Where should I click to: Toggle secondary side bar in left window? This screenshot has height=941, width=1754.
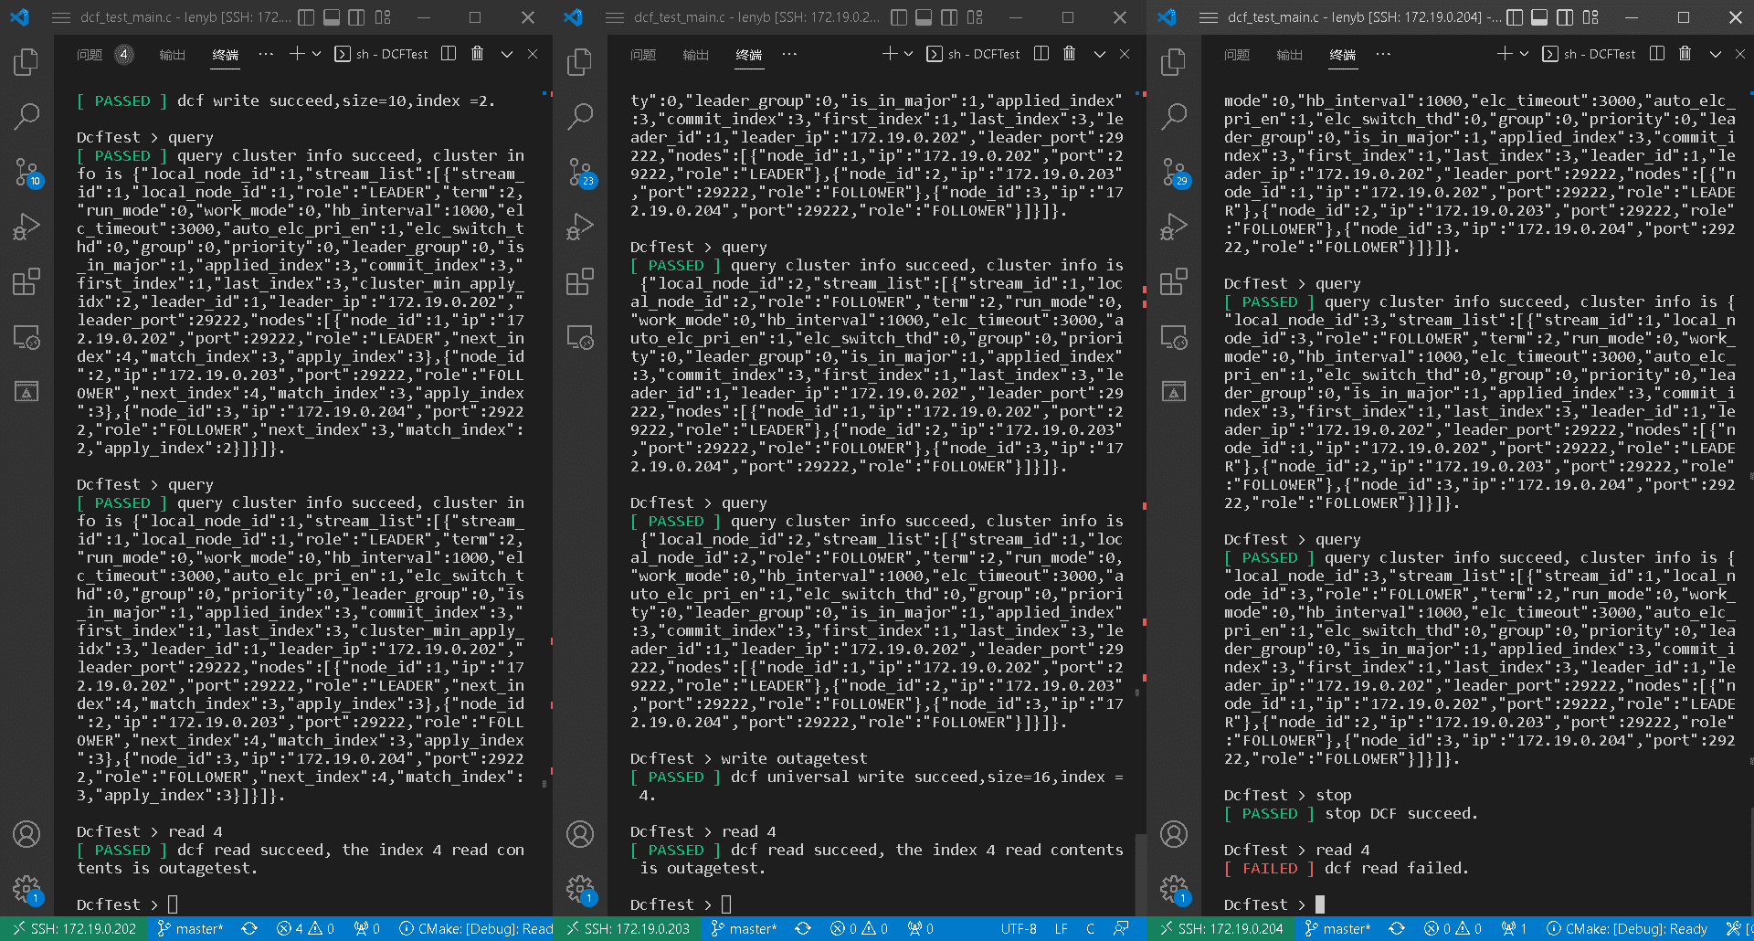(x=357, y=17)
